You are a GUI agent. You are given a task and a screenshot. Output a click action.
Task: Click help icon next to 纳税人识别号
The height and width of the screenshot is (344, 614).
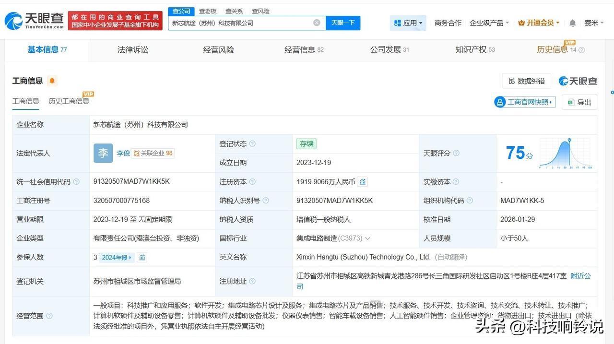tap(266, 201)
